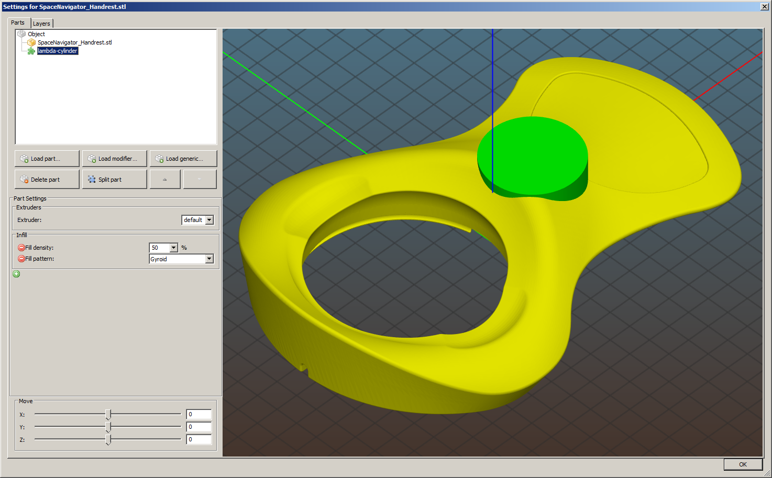The width and height of the screenshot is (772, 478).
Task: Open the Load generic... options
Action: click(x=183, y=159)
